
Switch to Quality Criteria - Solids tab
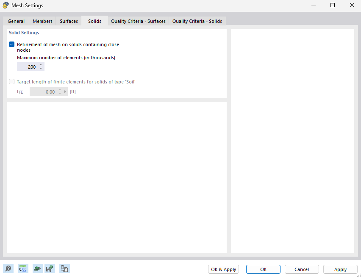click(197, 21)
